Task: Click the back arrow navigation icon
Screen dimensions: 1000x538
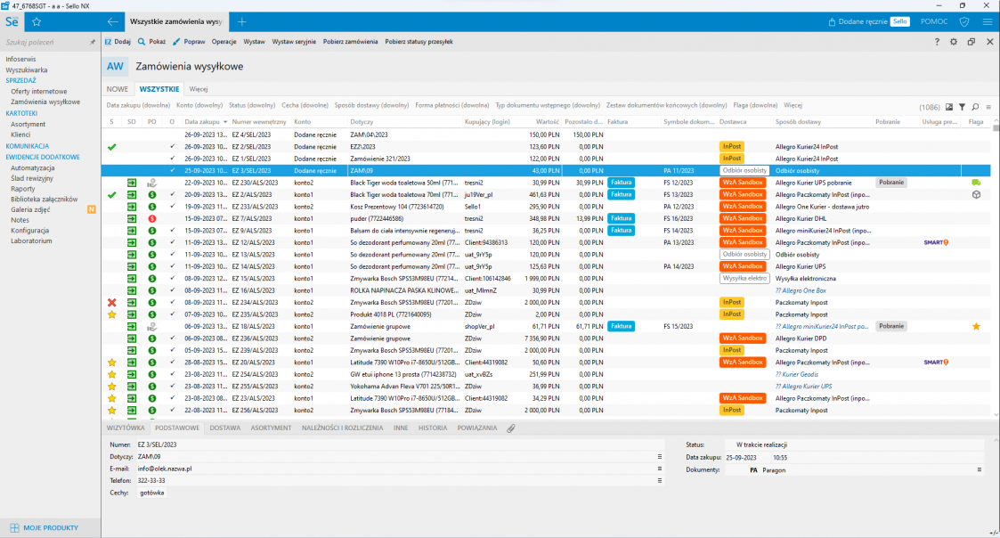Action: [112, 20]
